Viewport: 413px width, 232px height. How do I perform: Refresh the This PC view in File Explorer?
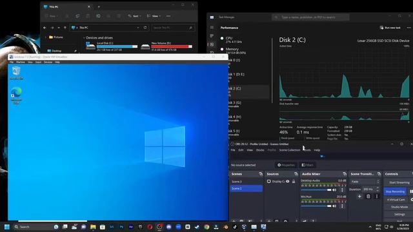145,28
